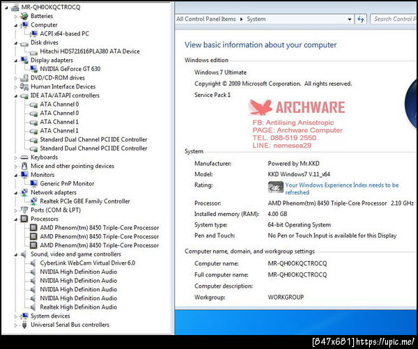Collapse the Disk drives node
The height and width of the screenshot is (349, 418).
tap(16, 43)
